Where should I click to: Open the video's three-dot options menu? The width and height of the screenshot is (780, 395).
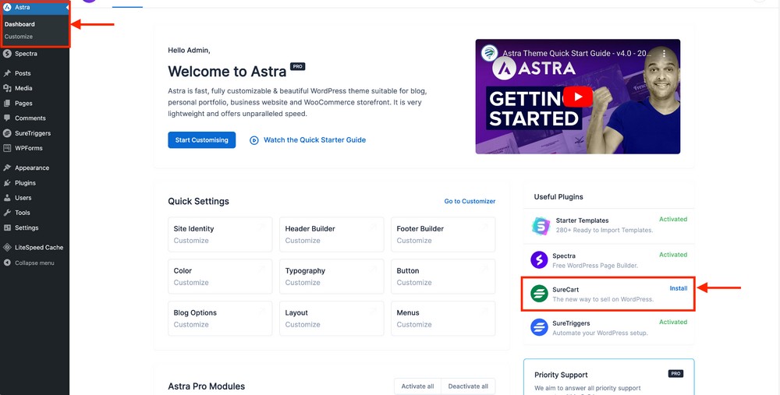tap(664, 53)
